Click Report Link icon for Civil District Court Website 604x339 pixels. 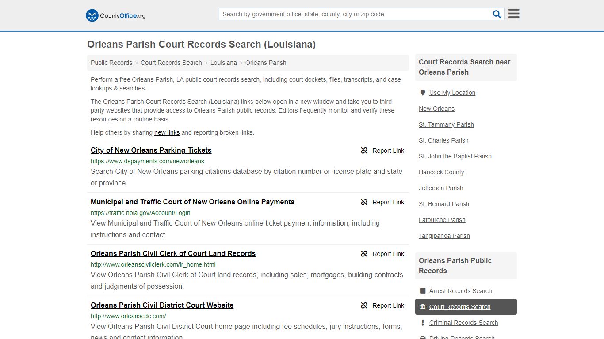[x=364, y=305]
